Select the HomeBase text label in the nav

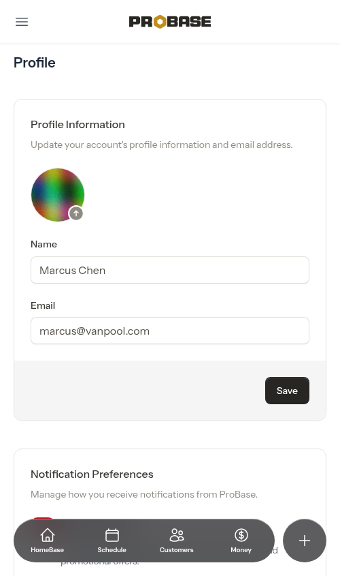coord(48,550)
